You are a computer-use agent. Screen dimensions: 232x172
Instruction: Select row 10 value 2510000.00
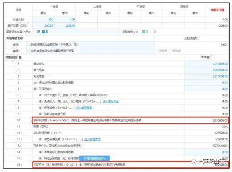tap(220, 120)
